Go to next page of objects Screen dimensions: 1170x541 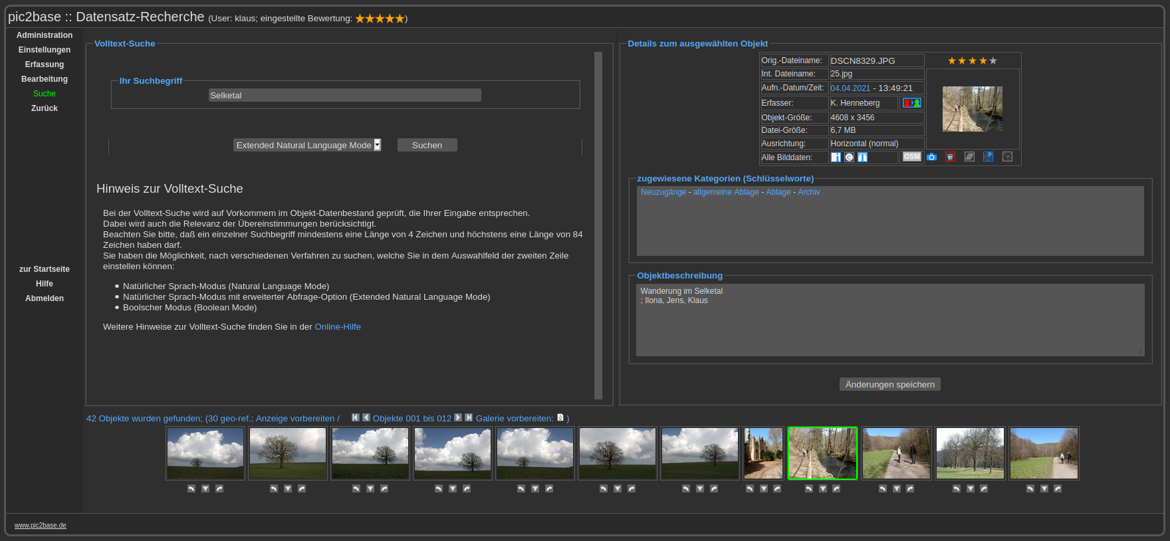point(458,417)
